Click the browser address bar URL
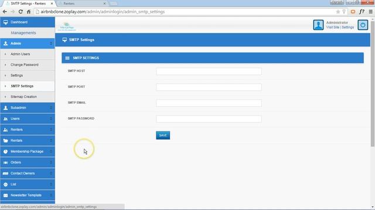375x210 pixels. (x=103, y=12)
